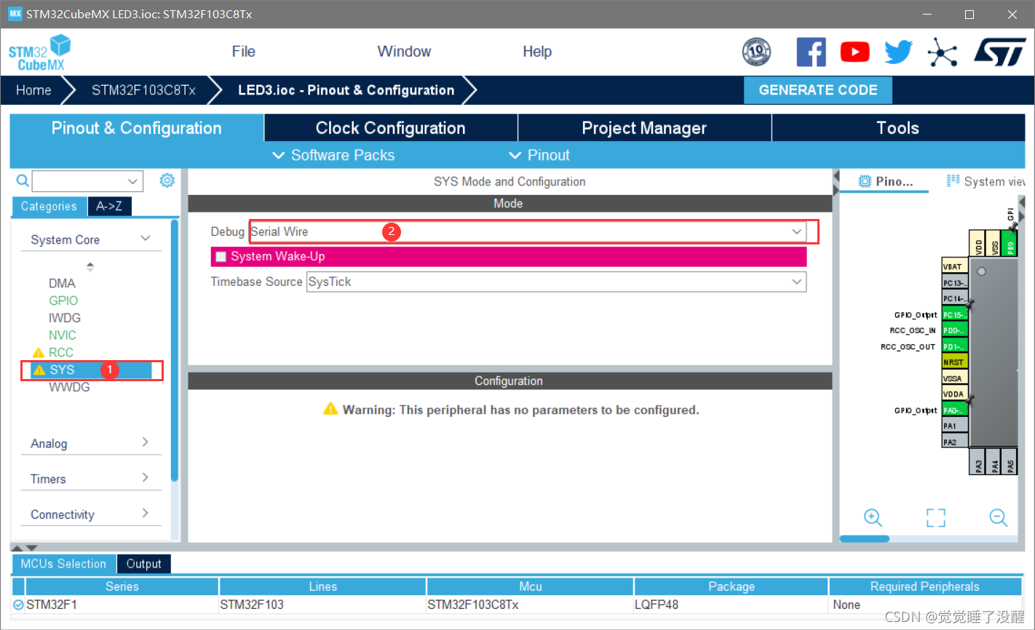The image size is (1035, 630).
Task: Expand the Pinout dropdown menu
Action: pos(539,155)
